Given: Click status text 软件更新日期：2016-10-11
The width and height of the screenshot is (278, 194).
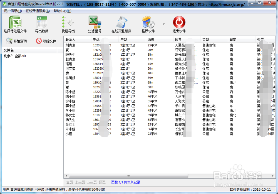Looking at the screenshot, I should (x=250, y=190).
